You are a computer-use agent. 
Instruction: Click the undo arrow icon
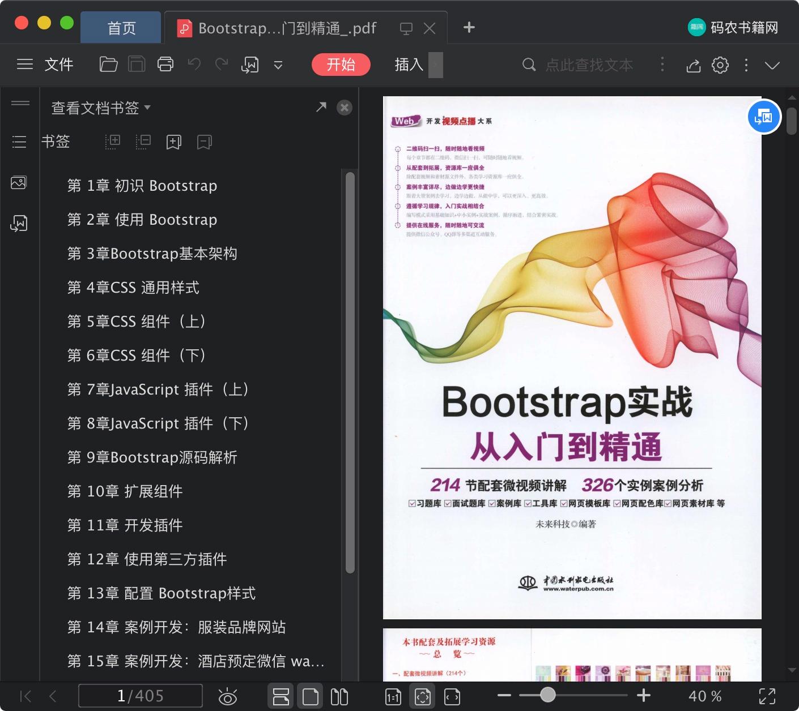click(x=194, y=65)
